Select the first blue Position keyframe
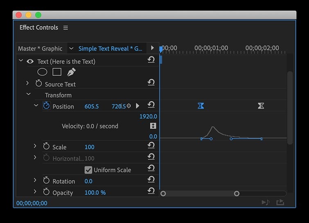 tap(201, 106)
